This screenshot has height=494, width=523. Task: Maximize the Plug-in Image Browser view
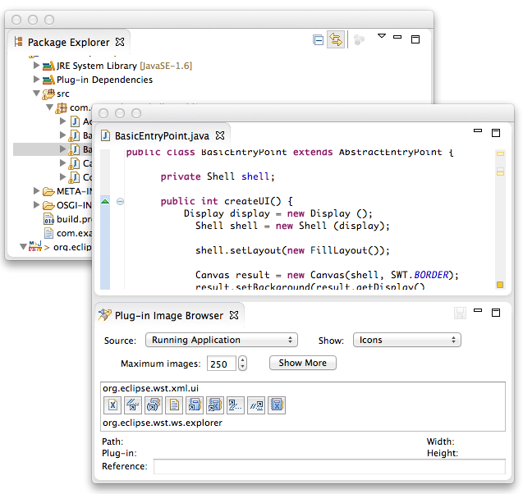pos(496,313)
